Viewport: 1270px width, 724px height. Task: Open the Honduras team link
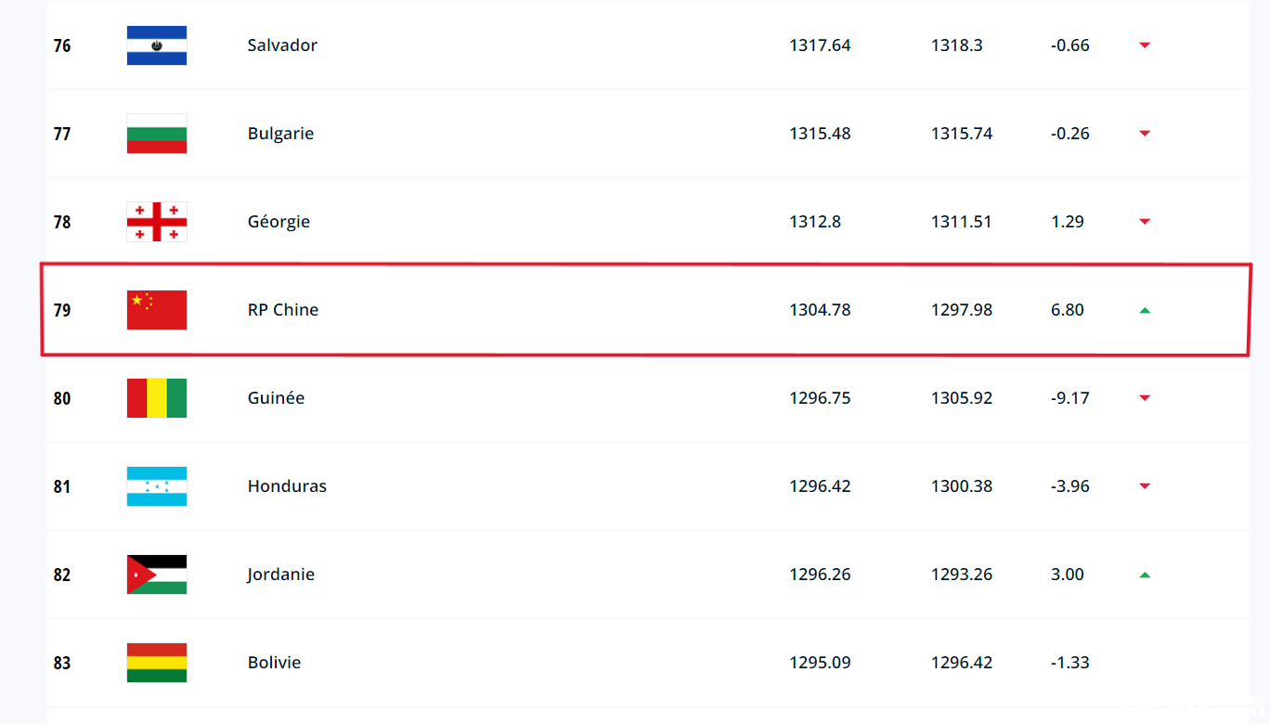tap(287, 486)
